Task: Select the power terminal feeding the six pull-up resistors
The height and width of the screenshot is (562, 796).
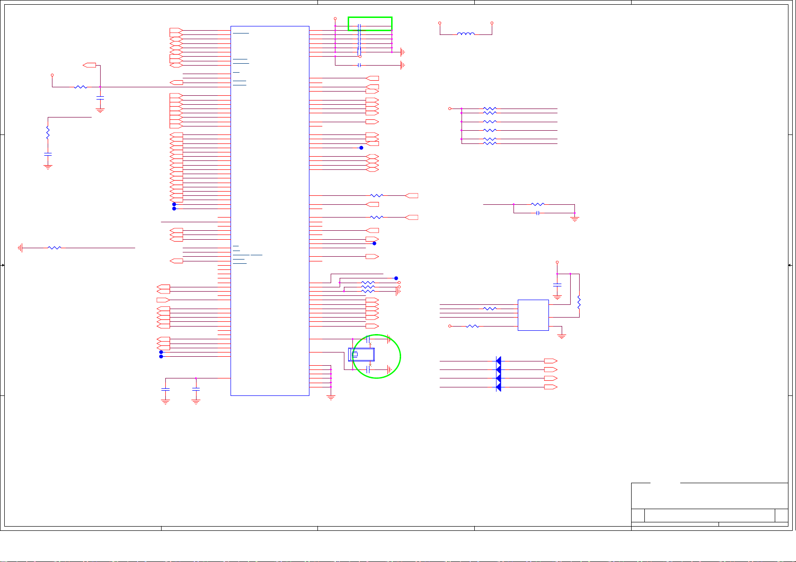Action: (x=450, y=109)
